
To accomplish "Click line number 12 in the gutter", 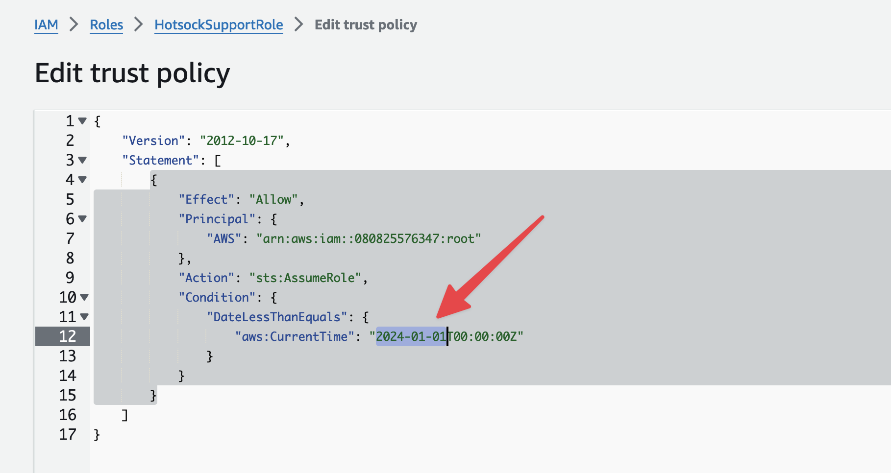I will [68, 336].
